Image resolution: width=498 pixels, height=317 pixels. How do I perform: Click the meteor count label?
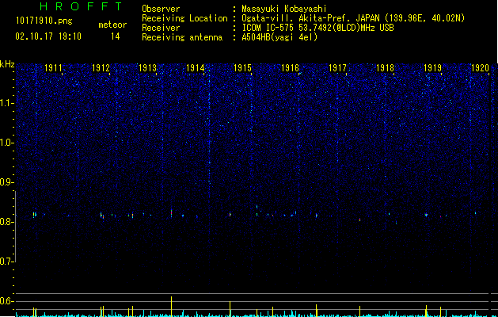[x=112, y=25]
